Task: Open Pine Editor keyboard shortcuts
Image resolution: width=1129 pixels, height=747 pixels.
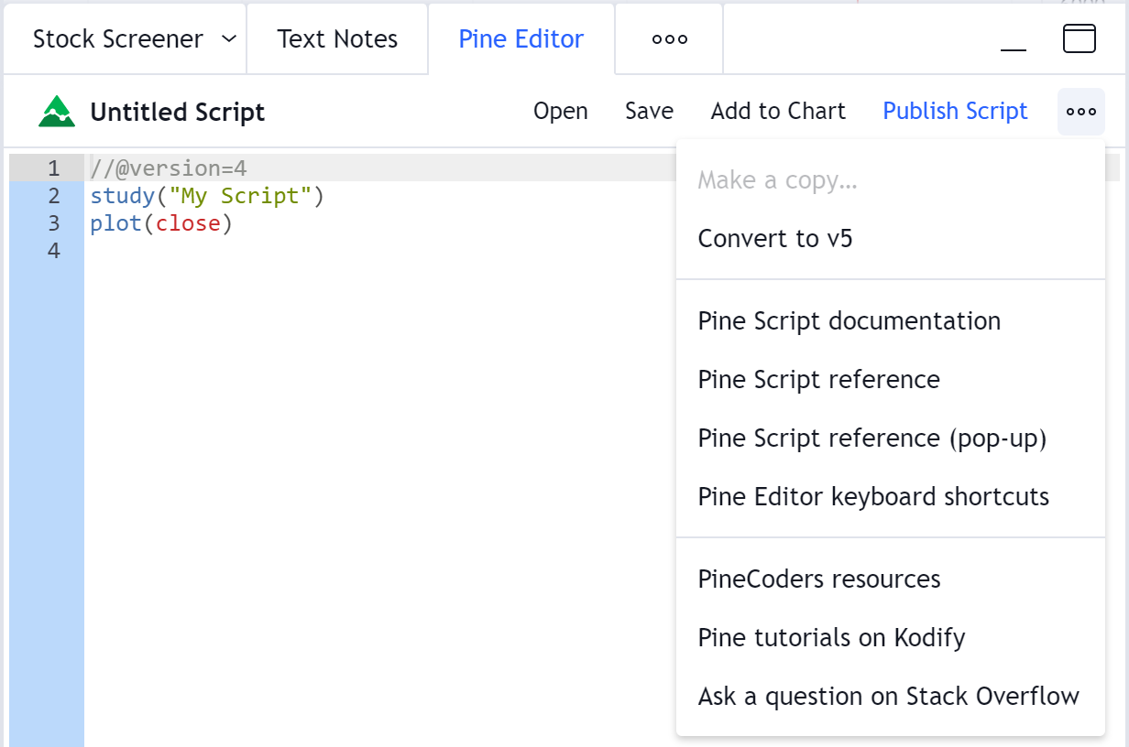Action: click(x=873, y=497)
